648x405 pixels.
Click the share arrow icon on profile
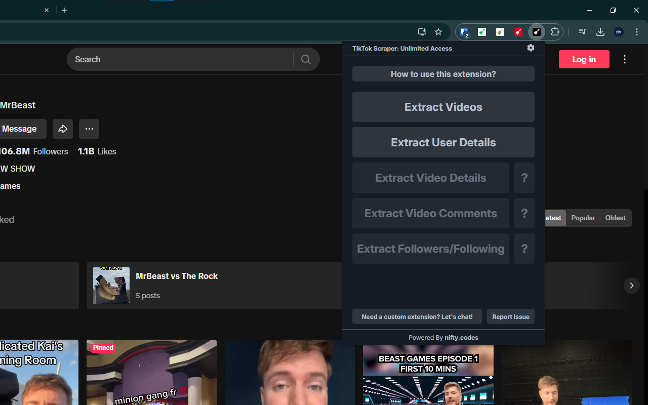pyautogui.click(x=63, y=129)
